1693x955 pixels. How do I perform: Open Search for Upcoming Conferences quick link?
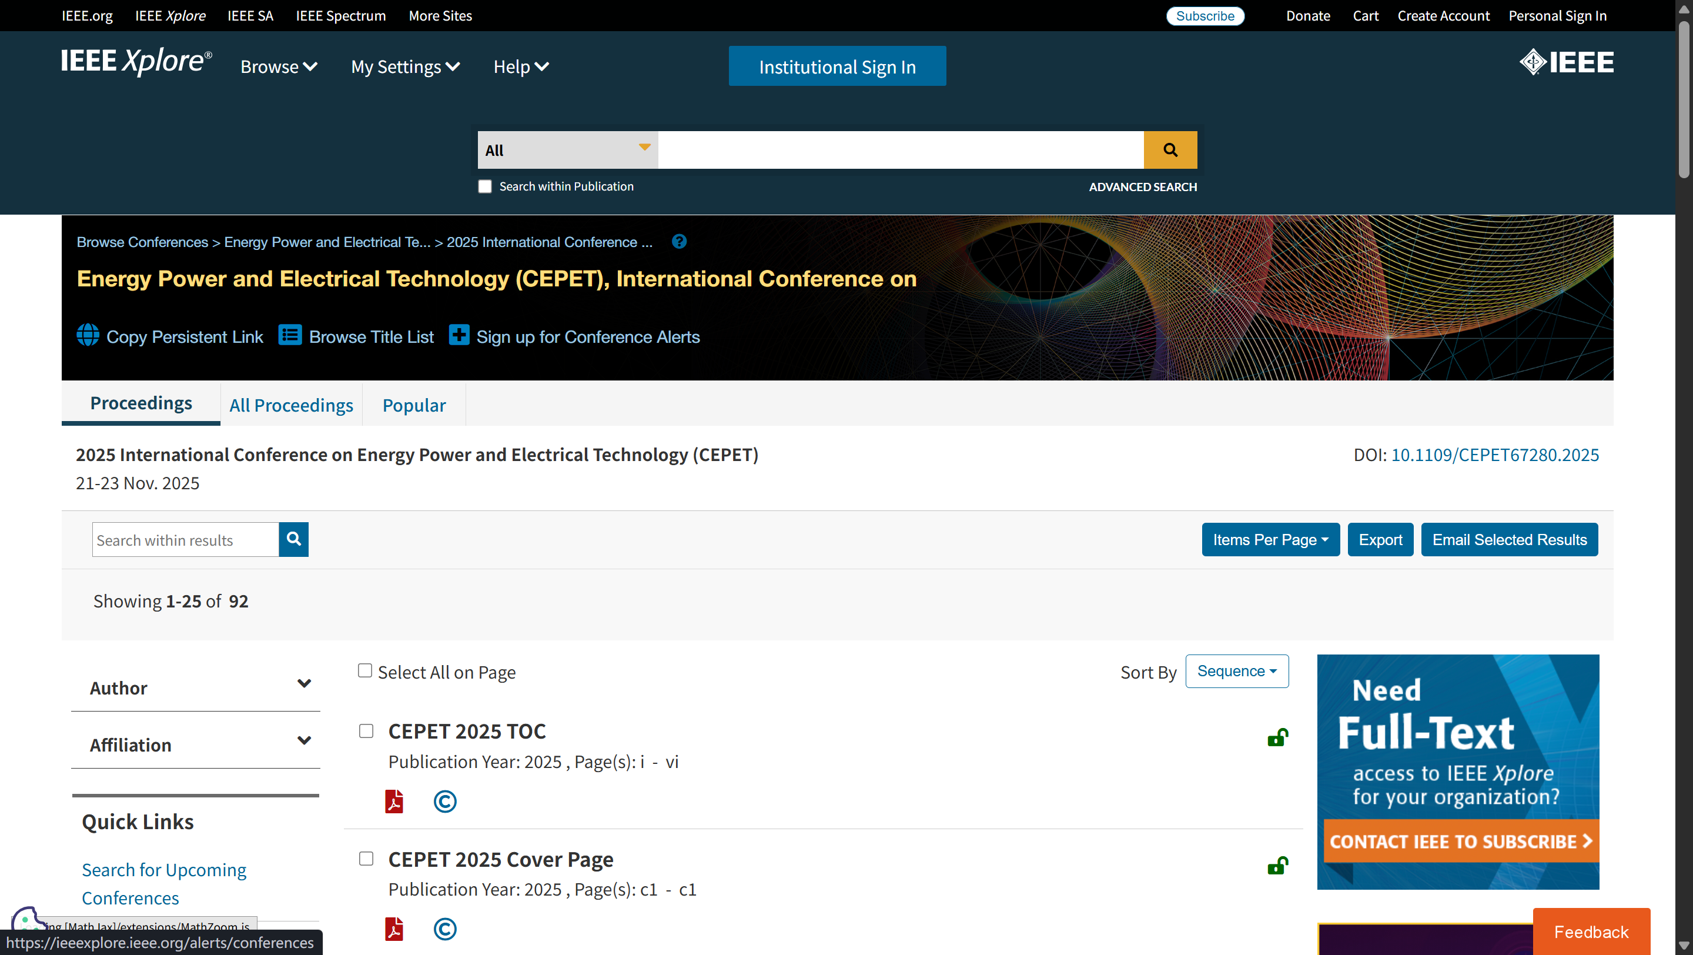pos(165,883)
